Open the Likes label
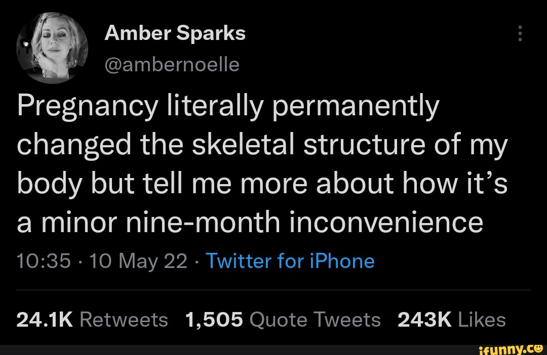The image size is (547, 355). [x=481, y=320]
